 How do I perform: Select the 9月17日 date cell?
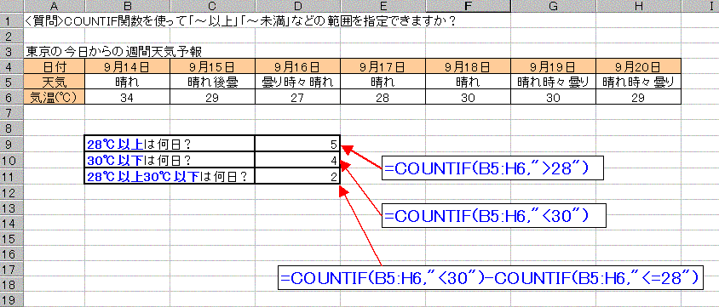(383, 67)
